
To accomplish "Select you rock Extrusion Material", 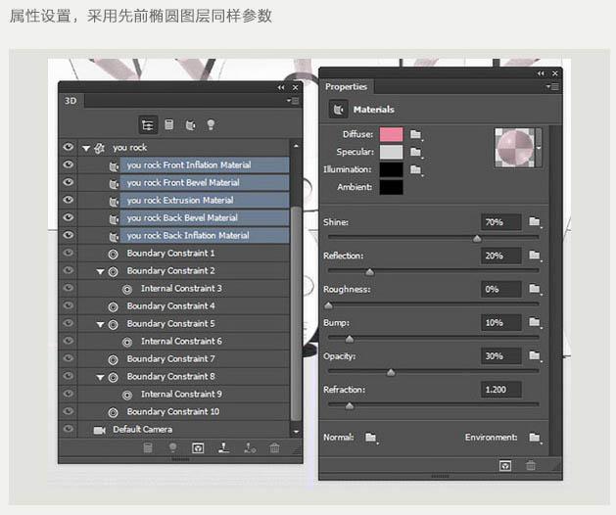I will tap(180, 200).
